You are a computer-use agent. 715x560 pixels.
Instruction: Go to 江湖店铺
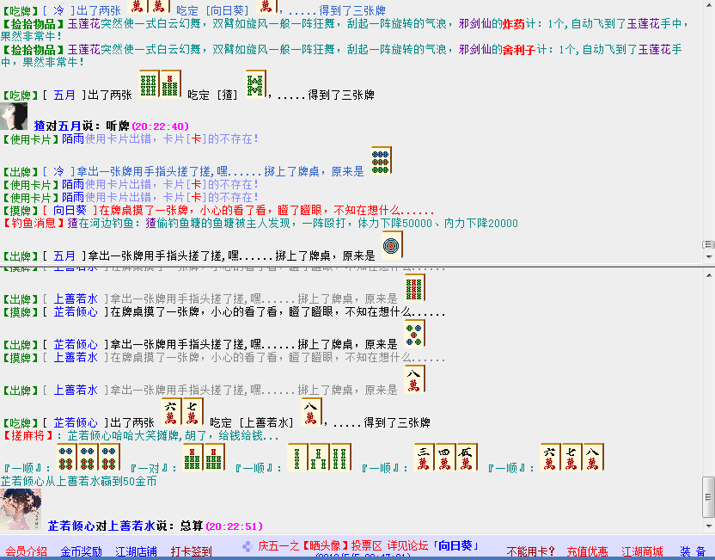pos(136,551)
